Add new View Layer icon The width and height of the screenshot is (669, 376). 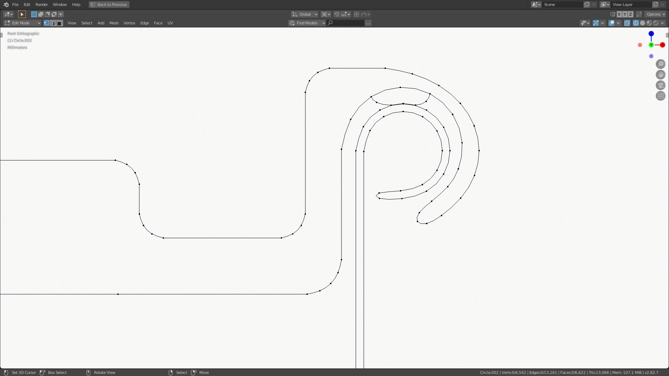[x=655, y=5]
